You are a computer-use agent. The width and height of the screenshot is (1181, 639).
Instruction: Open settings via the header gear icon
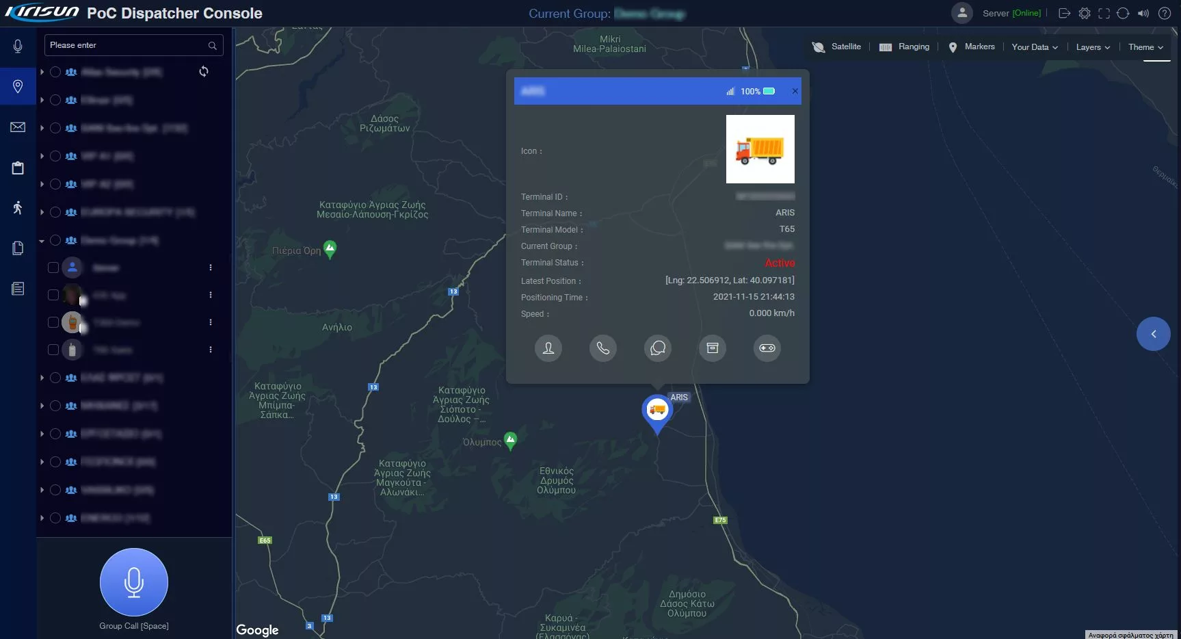(1085, 13)
